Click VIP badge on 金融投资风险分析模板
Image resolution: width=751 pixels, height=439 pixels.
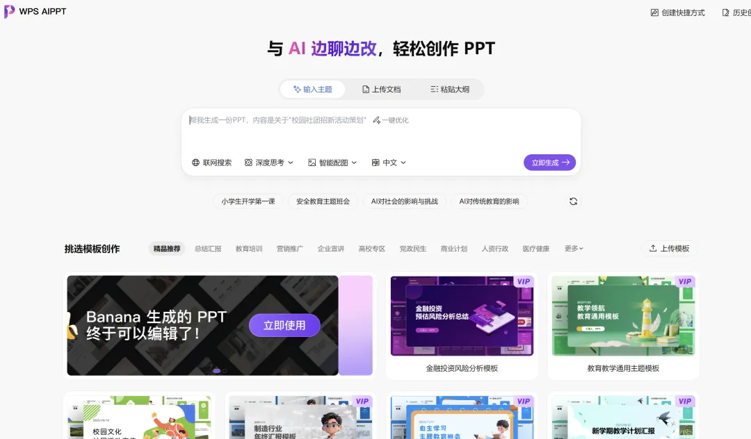[524, 281]
